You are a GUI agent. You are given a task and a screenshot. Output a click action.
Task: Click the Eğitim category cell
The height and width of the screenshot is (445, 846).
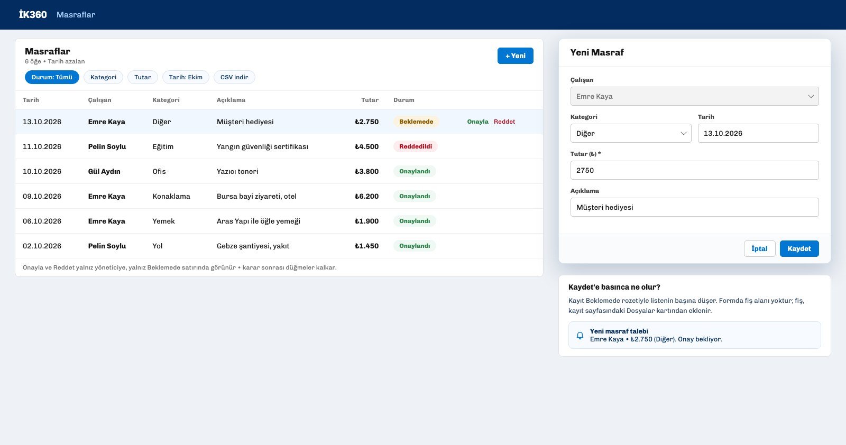(163, 146)
